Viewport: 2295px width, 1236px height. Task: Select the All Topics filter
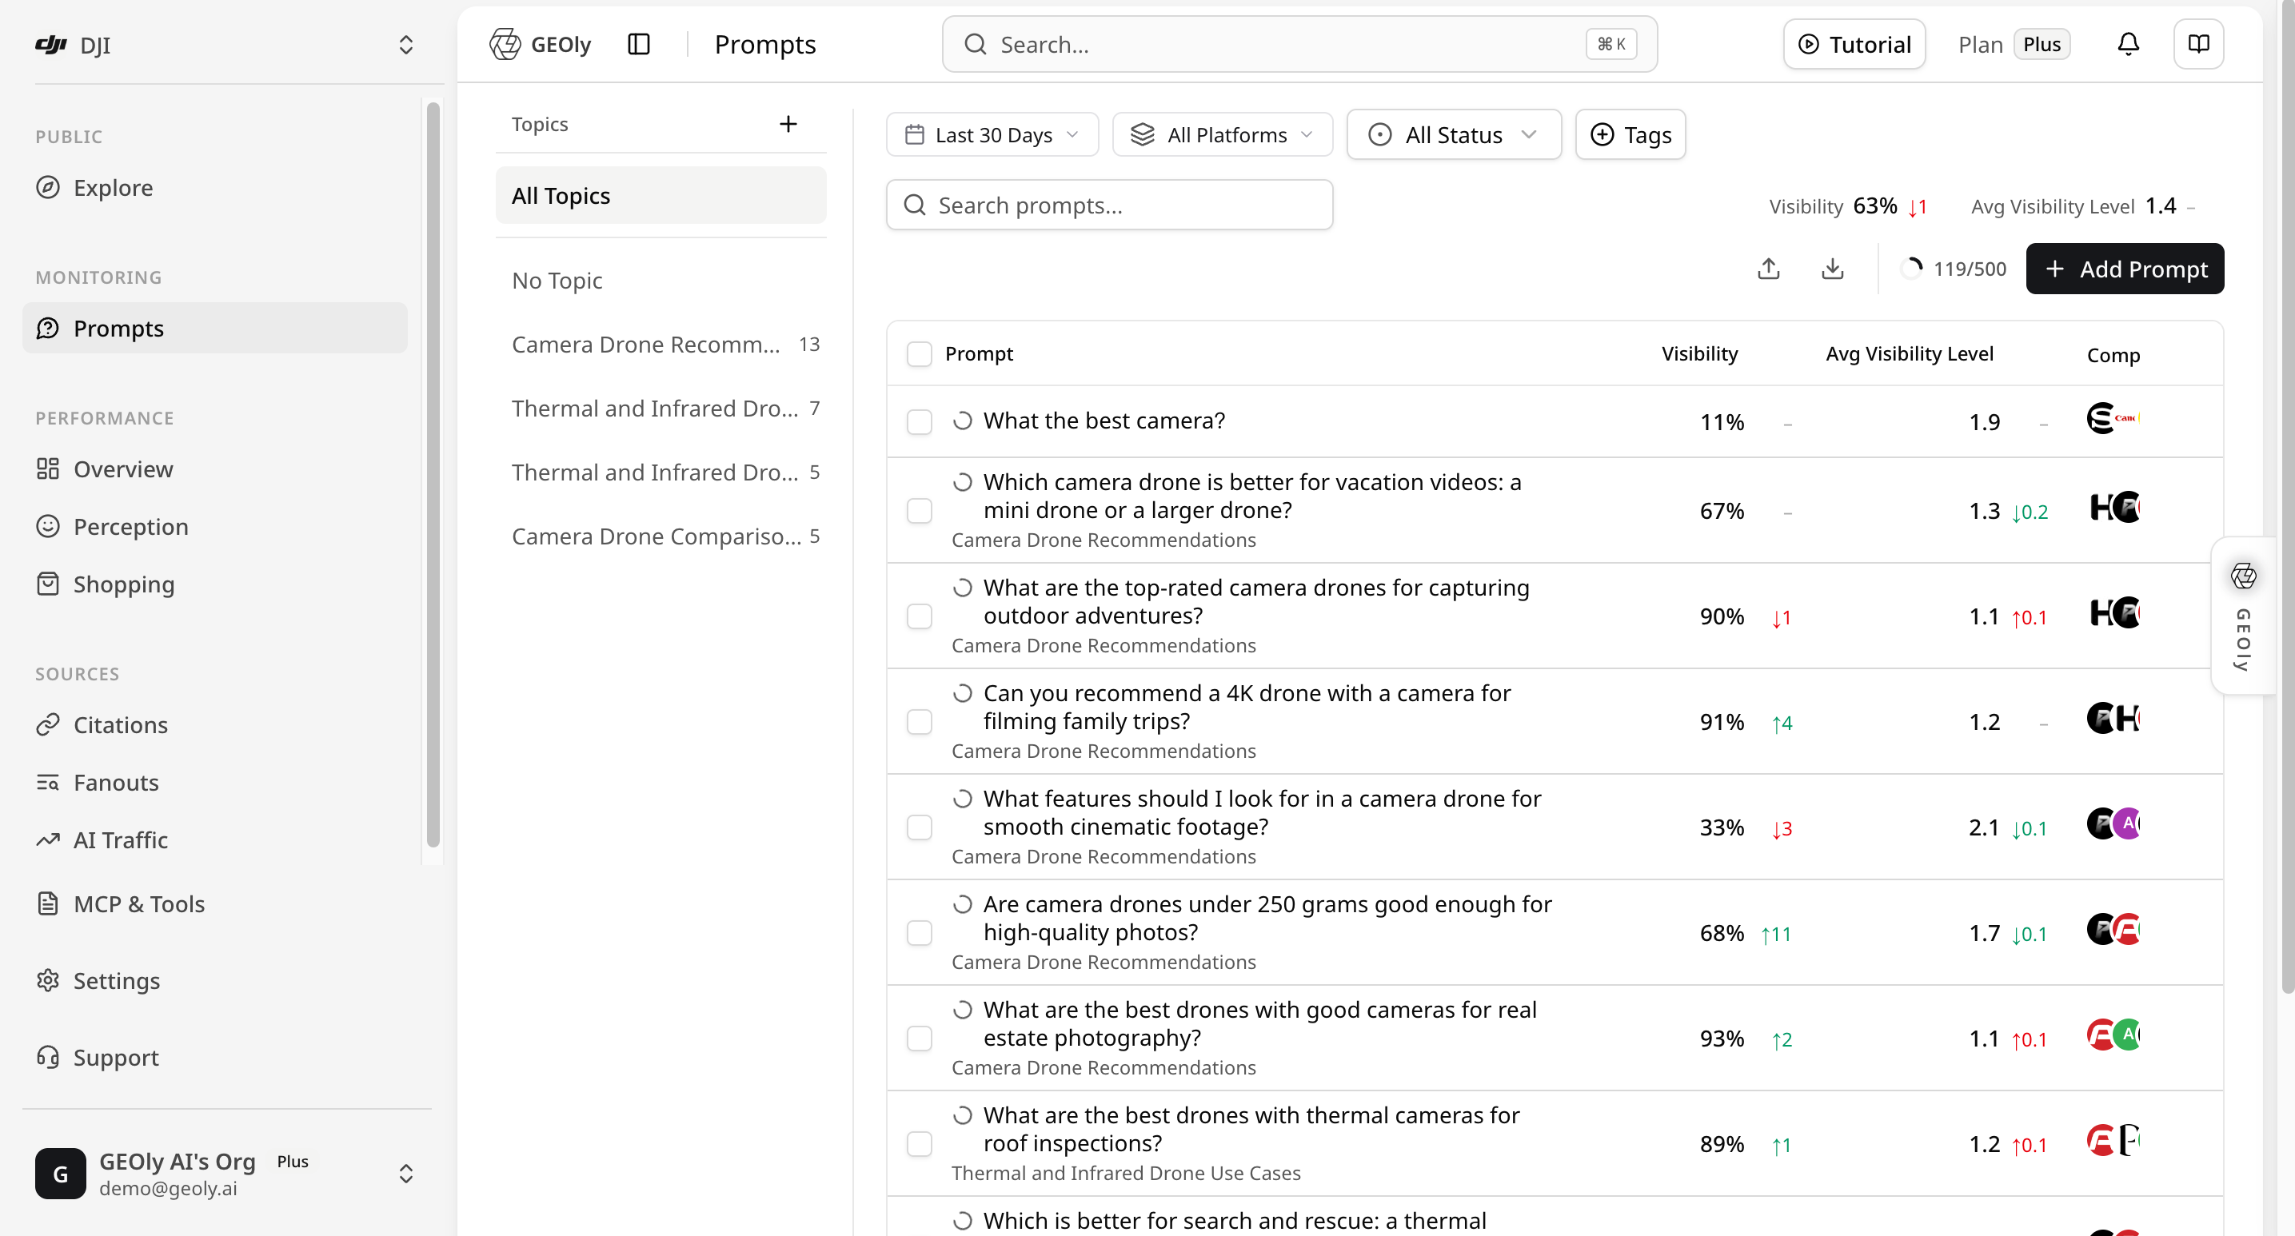661,195
